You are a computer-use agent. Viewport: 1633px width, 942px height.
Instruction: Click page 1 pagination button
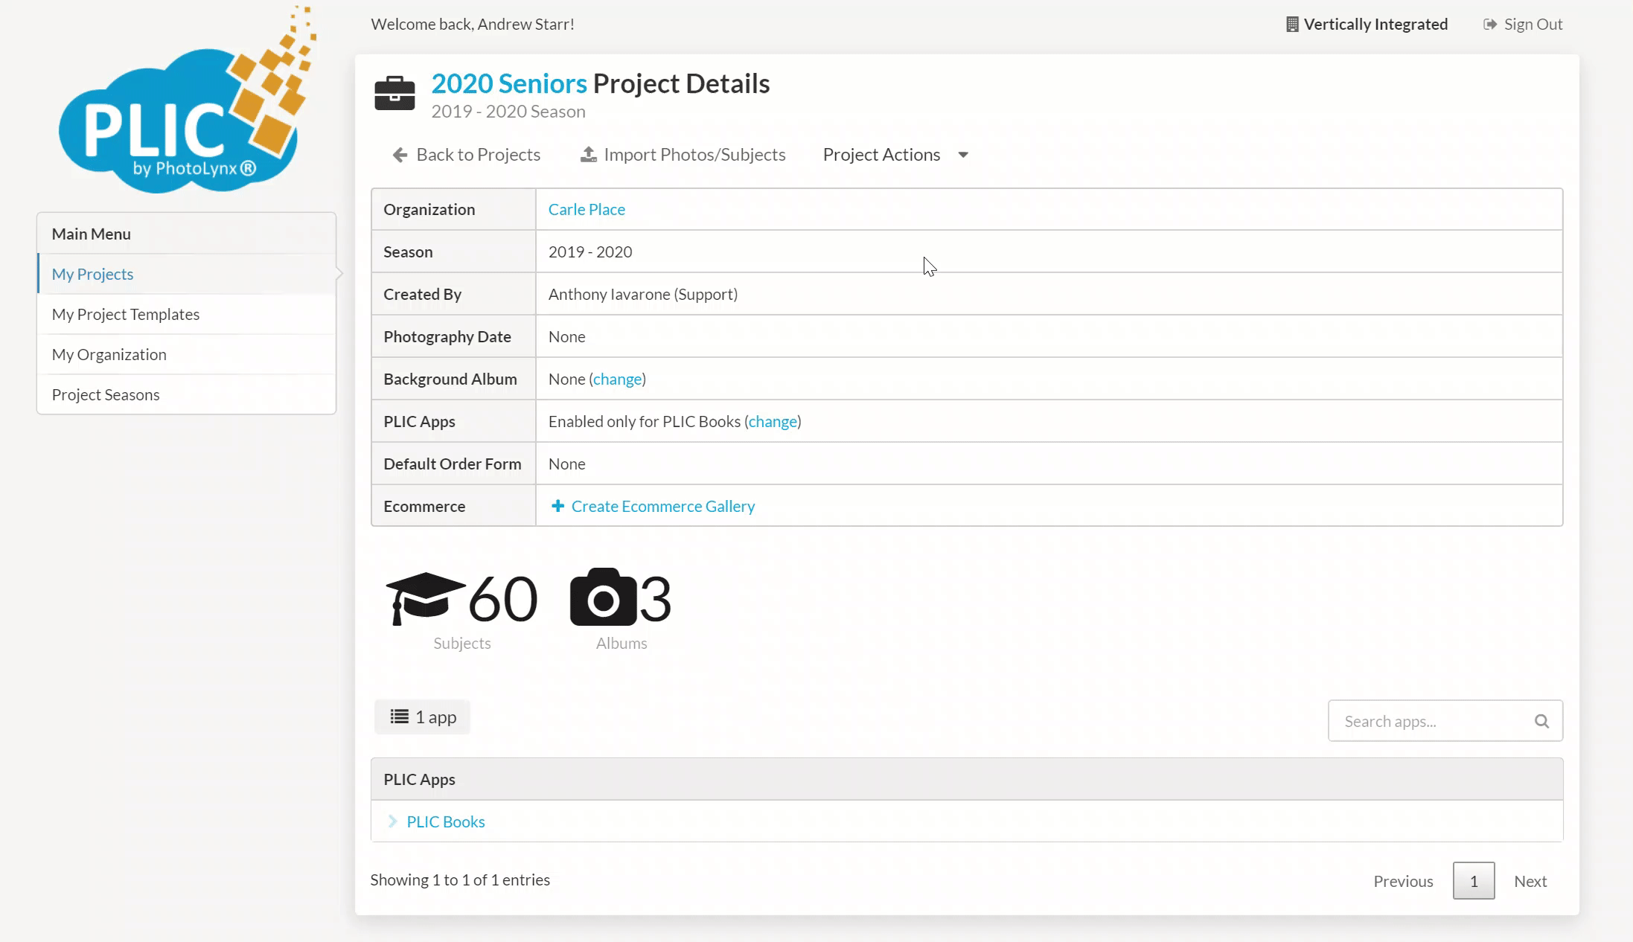[1474, 881]
